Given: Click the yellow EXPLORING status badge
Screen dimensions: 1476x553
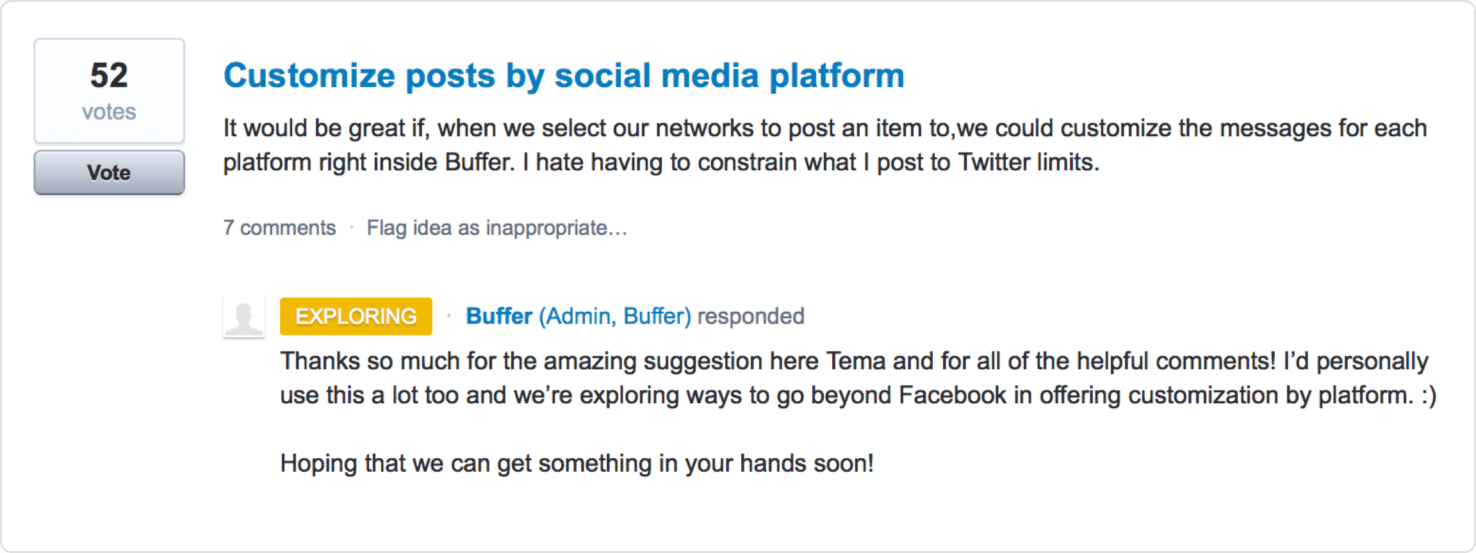Looking at the screenshot, I should pos(356,316).
